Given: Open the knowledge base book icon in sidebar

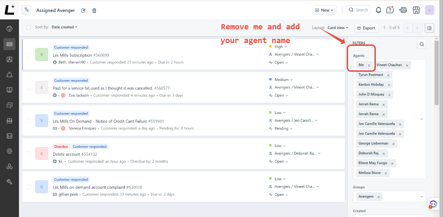Looking at the screenshot, I should click(9, 90).
